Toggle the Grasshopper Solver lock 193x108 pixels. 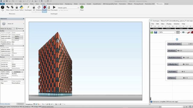(x=49, y=8)
